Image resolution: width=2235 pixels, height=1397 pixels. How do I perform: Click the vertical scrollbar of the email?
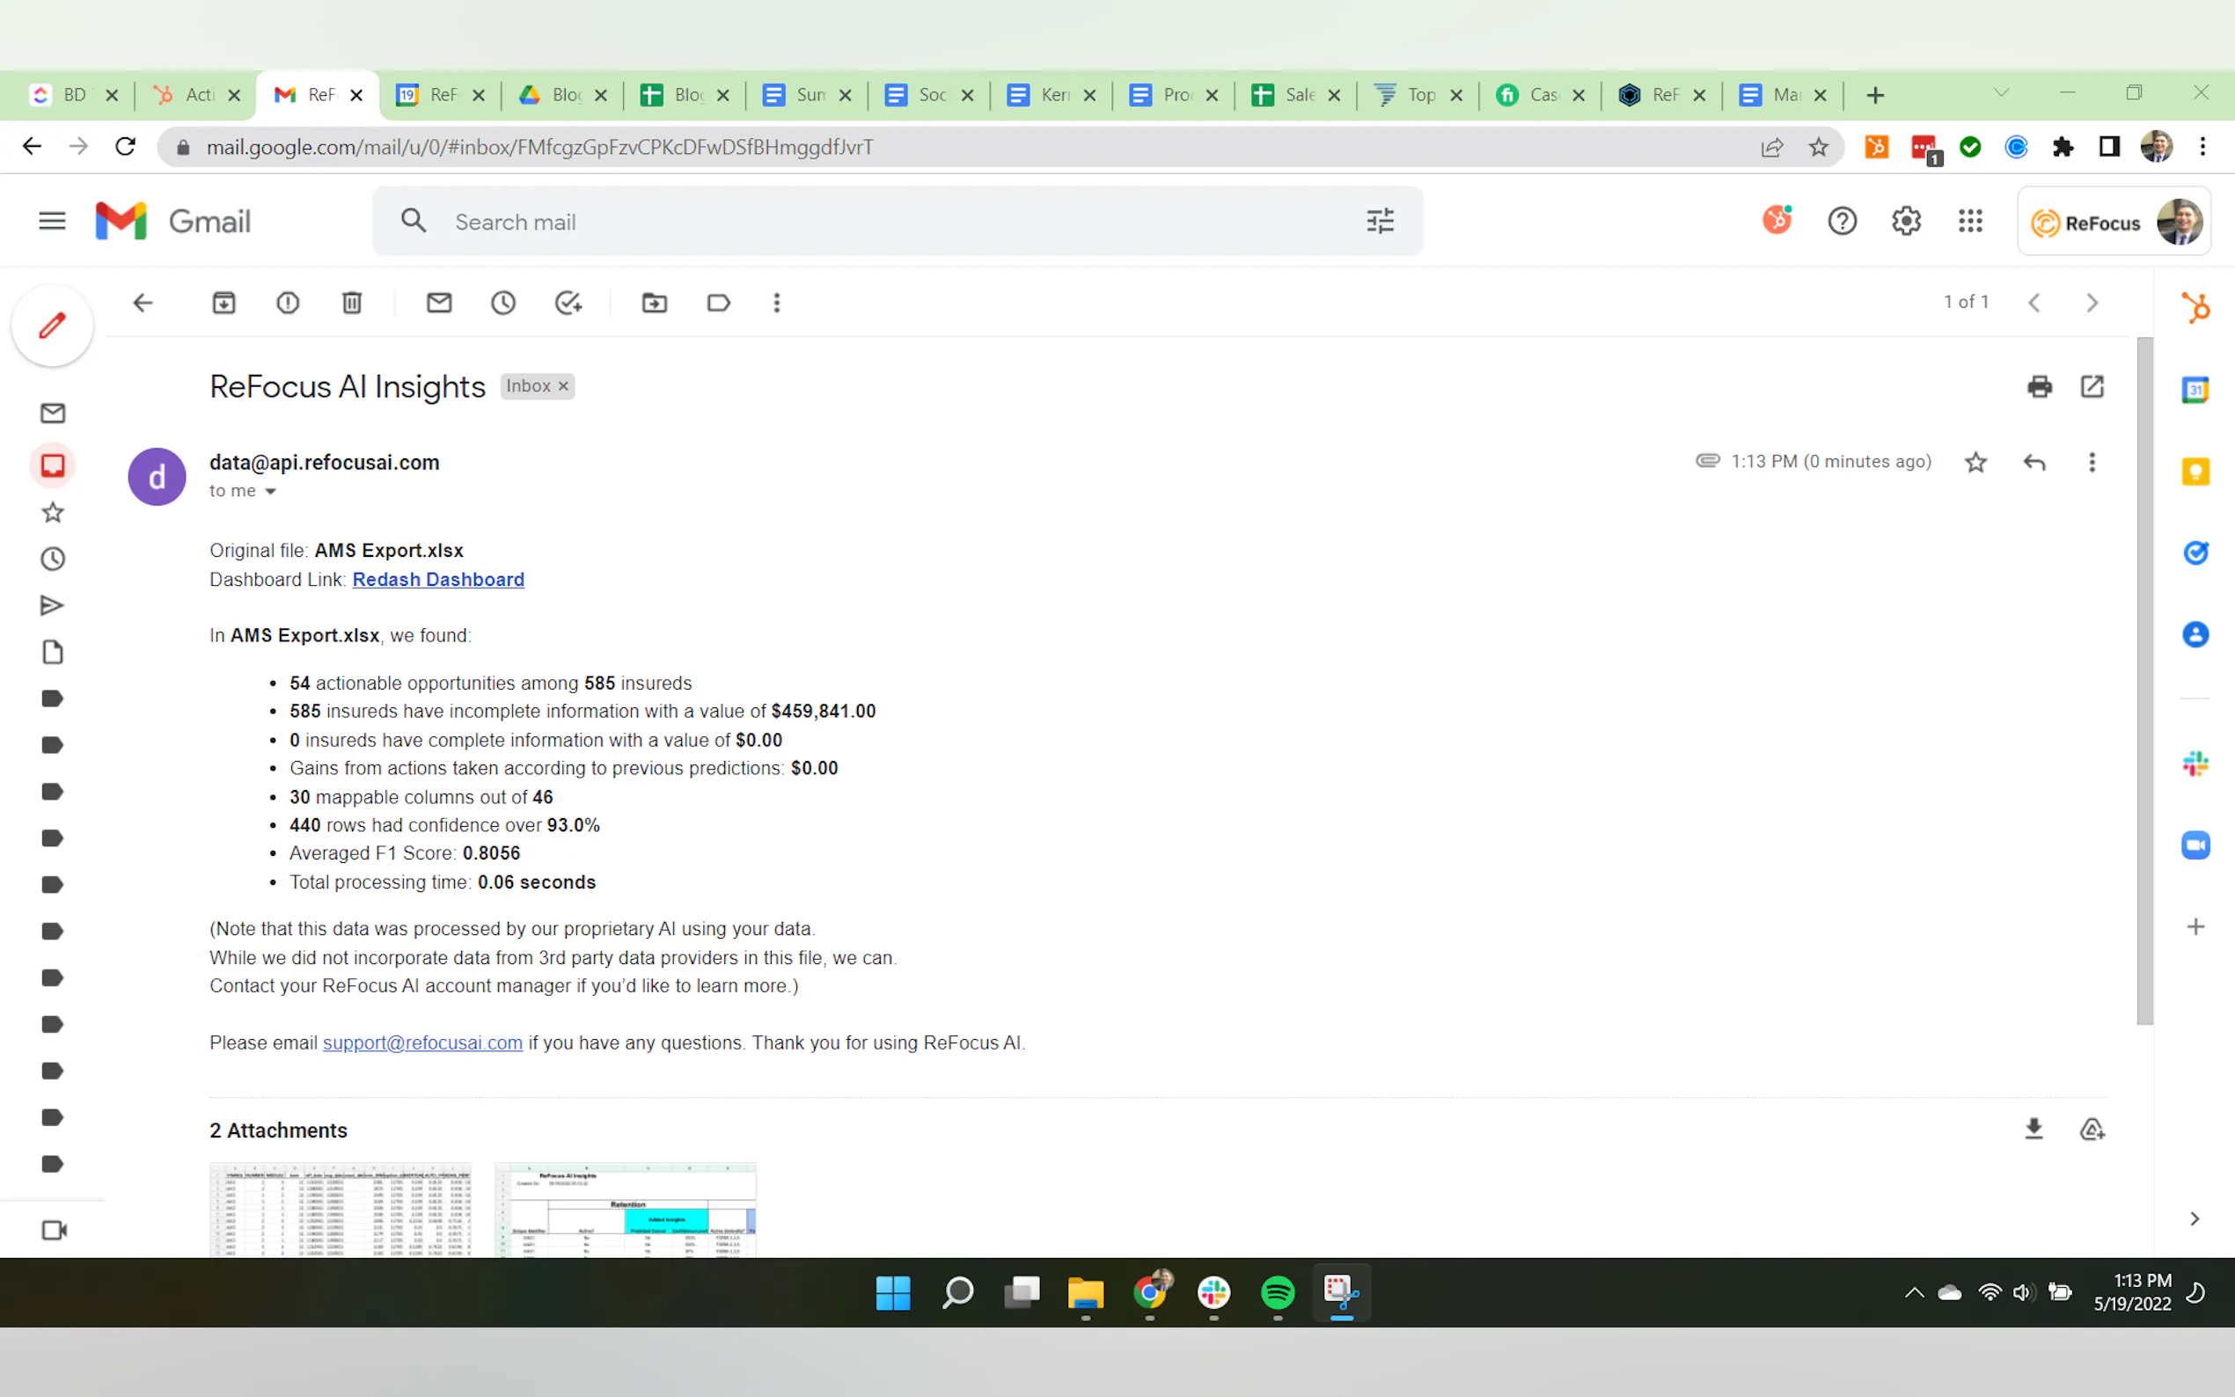2144,681
